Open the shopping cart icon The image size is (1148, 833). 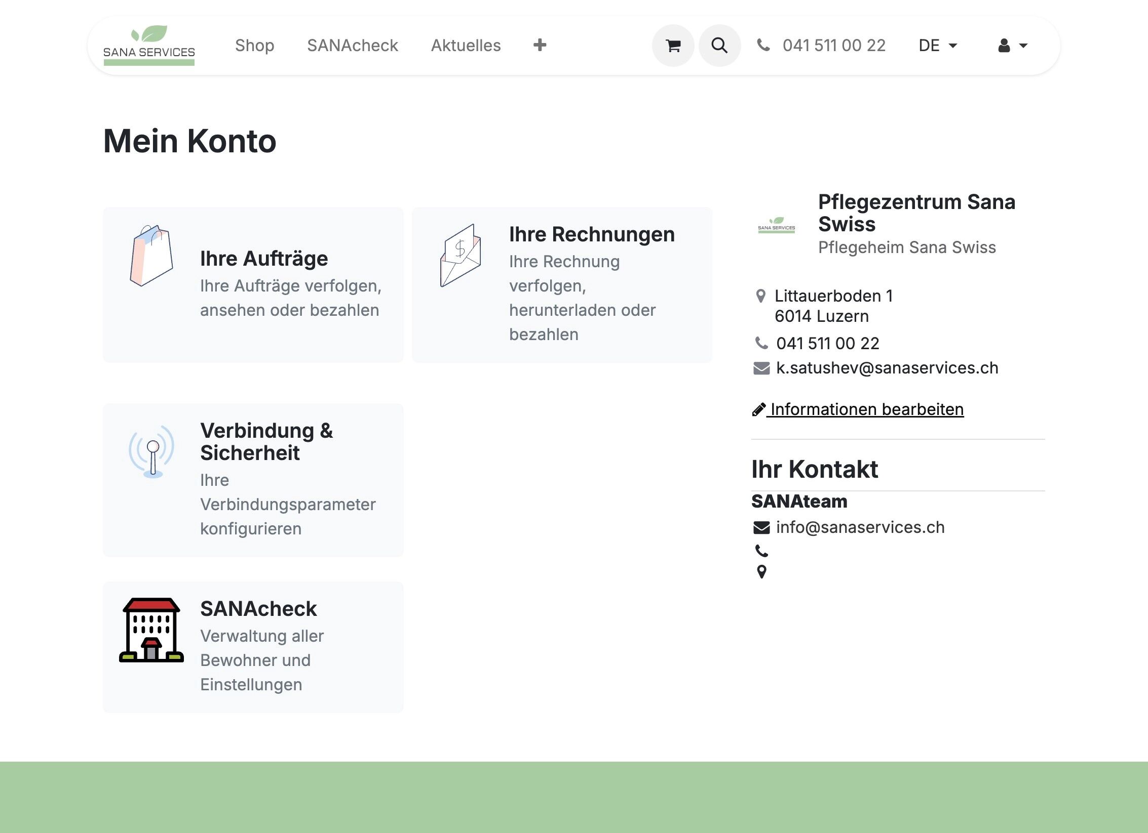[x=673, y=46]
